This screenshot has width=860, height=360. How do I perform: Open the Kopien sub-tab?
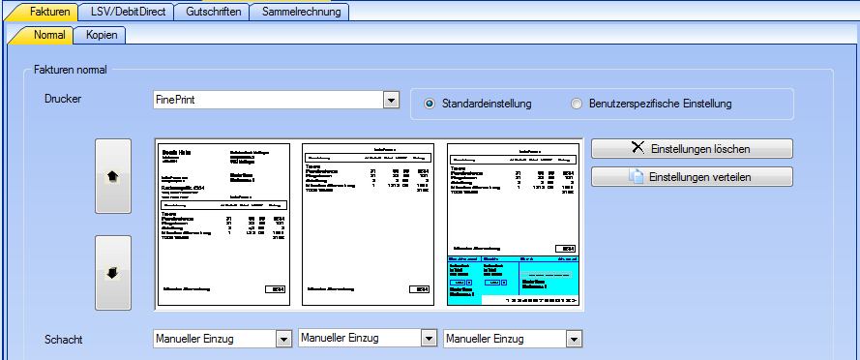pos(102,35)
